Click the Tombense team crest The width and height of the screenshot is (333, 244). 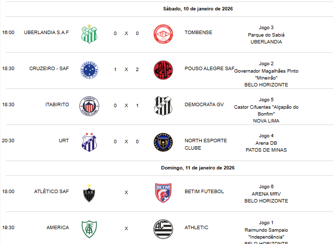[163, 34]
